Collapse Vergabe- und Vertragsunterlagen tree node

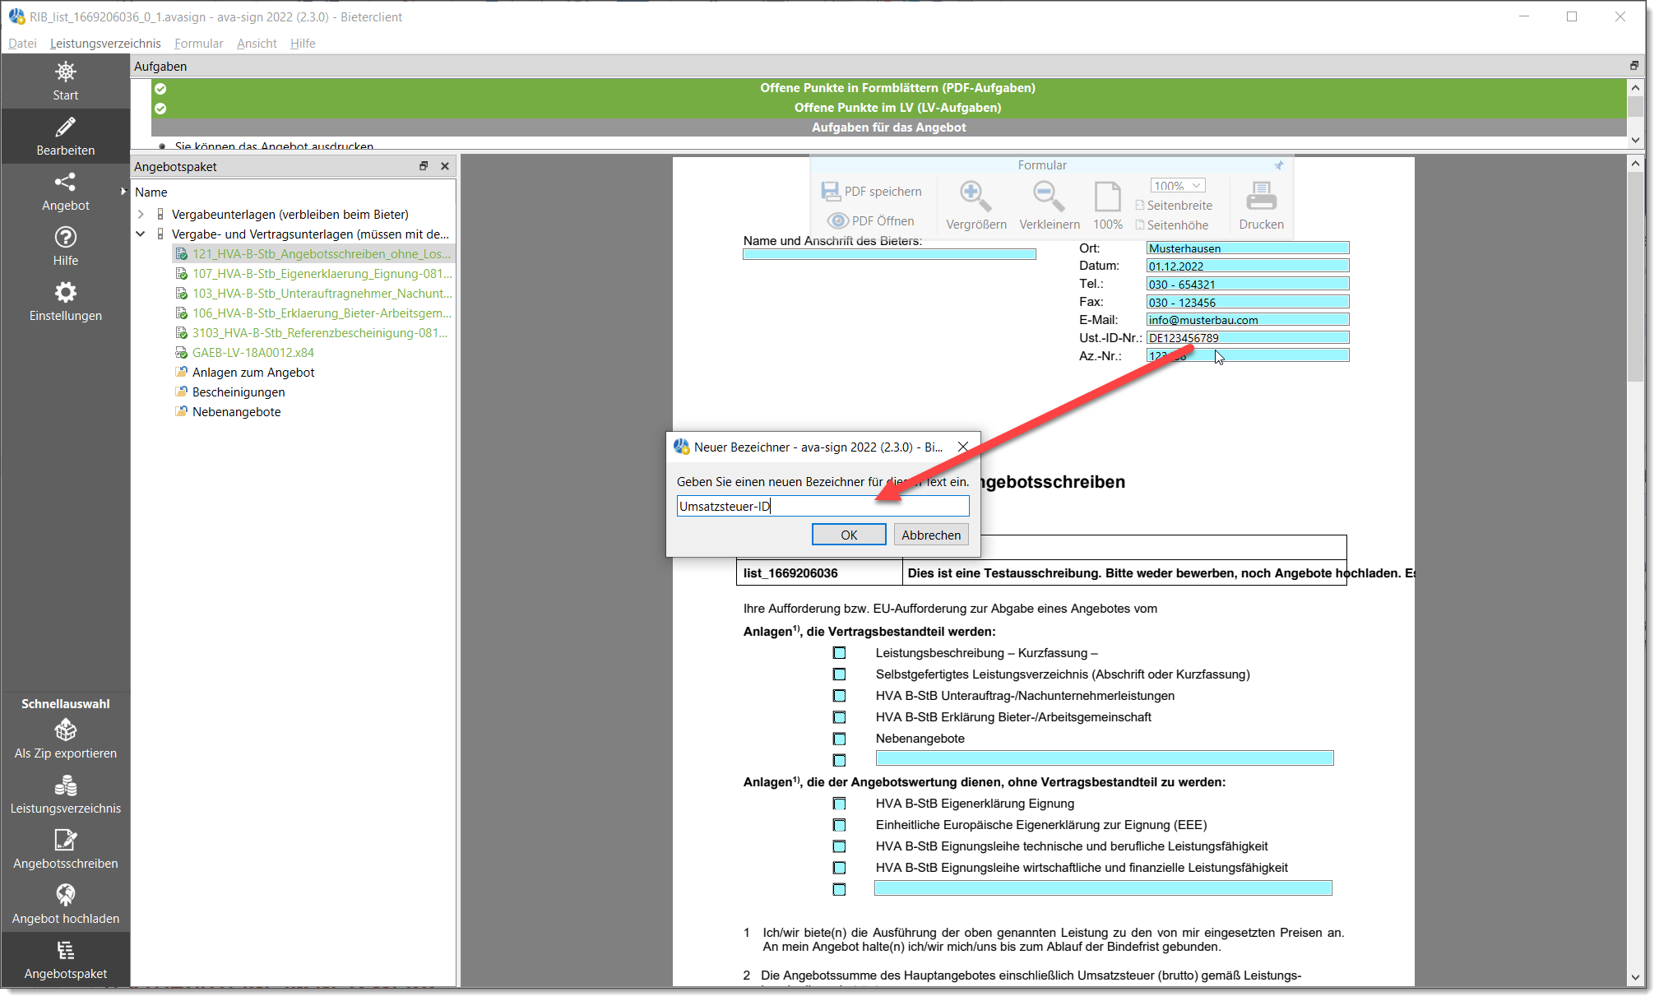[141, 234]
